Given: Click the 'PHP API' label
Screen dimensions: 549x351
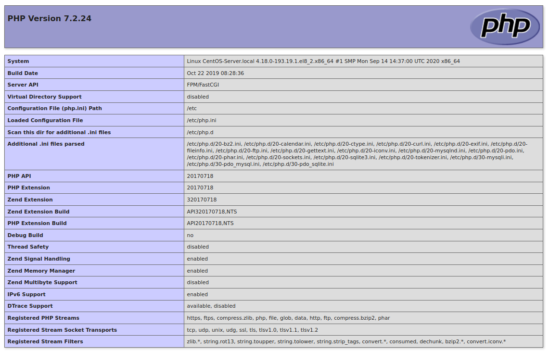Looking at the screenshot, I should coord(19,176).
